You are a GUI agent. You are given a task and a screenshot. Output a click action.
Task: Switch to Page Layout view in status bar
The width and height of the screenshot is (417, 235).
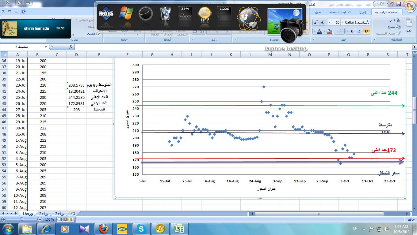coord(65,219)
